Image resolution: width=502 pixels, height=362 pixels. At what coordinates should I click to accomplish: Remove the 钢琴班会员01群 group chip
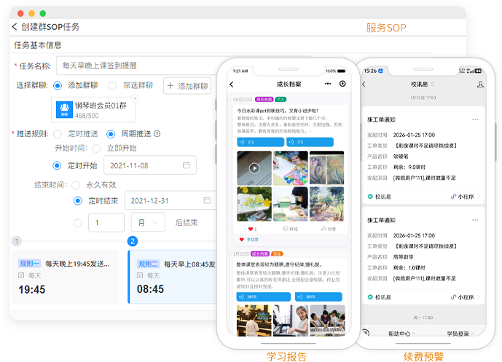point(135,98)
